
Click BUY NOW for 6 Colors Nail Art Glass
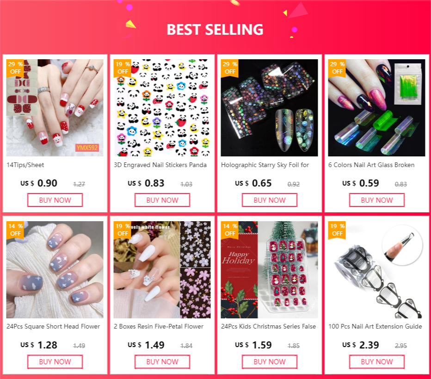[x=376, y=200]
